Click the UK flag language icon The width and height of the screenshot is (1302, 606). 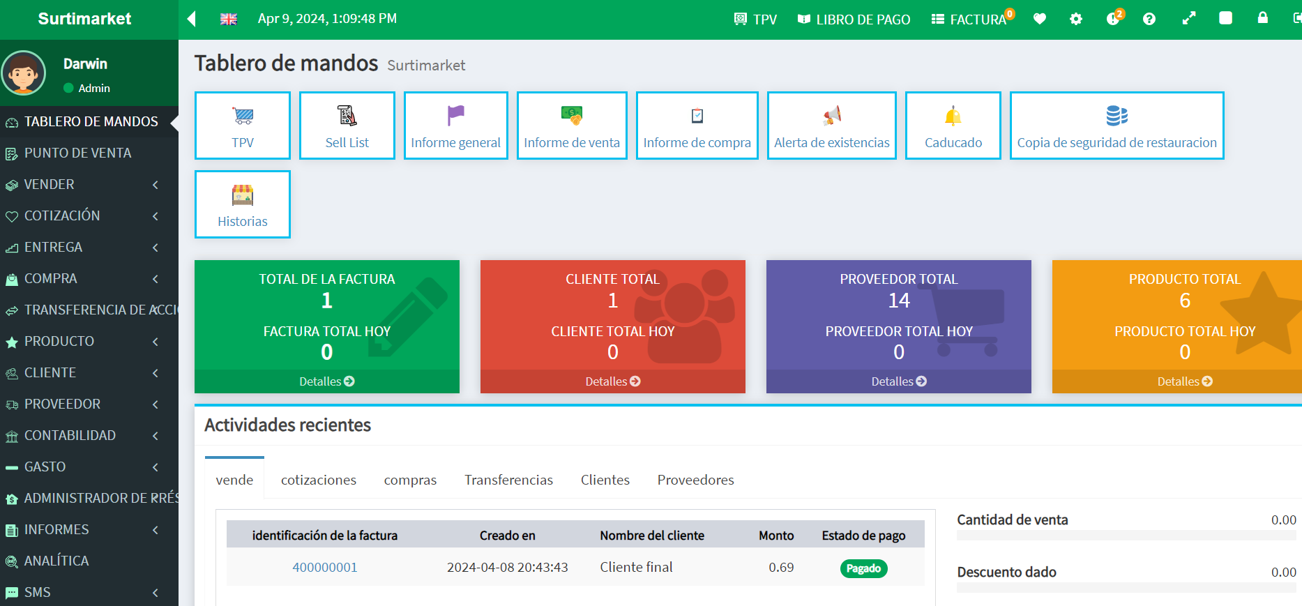pos(229,20)
